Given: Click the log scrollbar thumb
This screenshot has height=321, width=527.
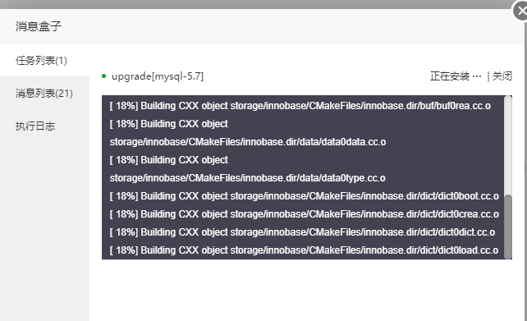Looking at the screenshot, I should click(x=508, y=227).
